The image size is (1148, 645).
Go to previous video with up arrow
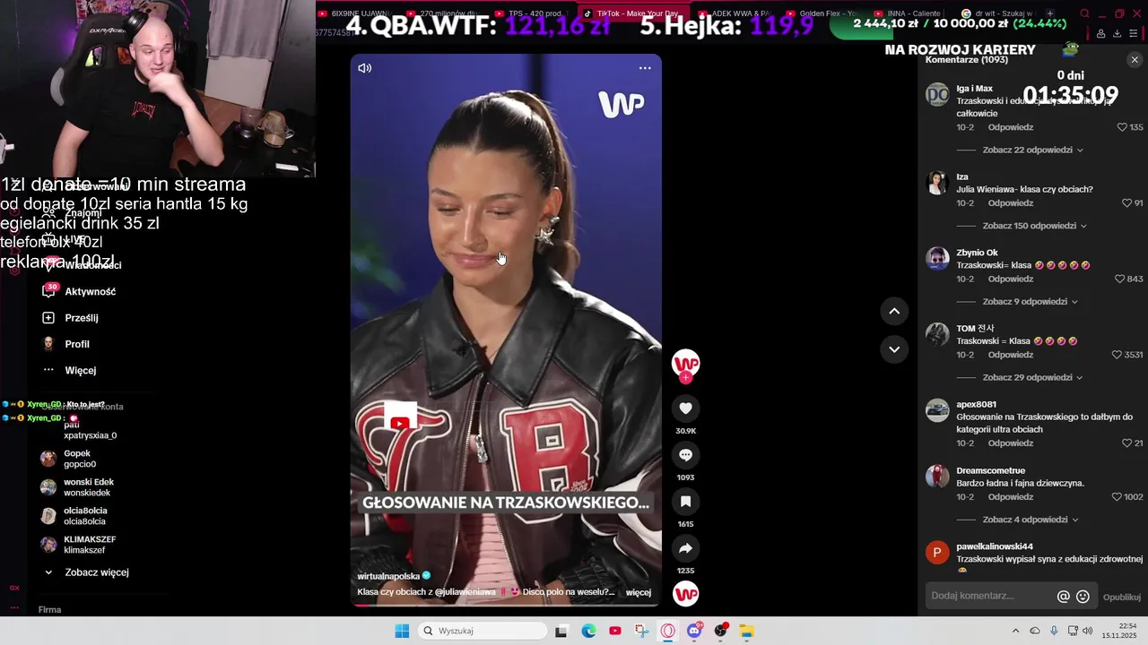(x=894, y=311)
